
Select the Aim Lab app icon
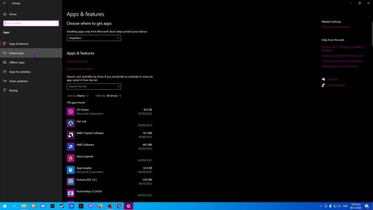click(71, 123)
